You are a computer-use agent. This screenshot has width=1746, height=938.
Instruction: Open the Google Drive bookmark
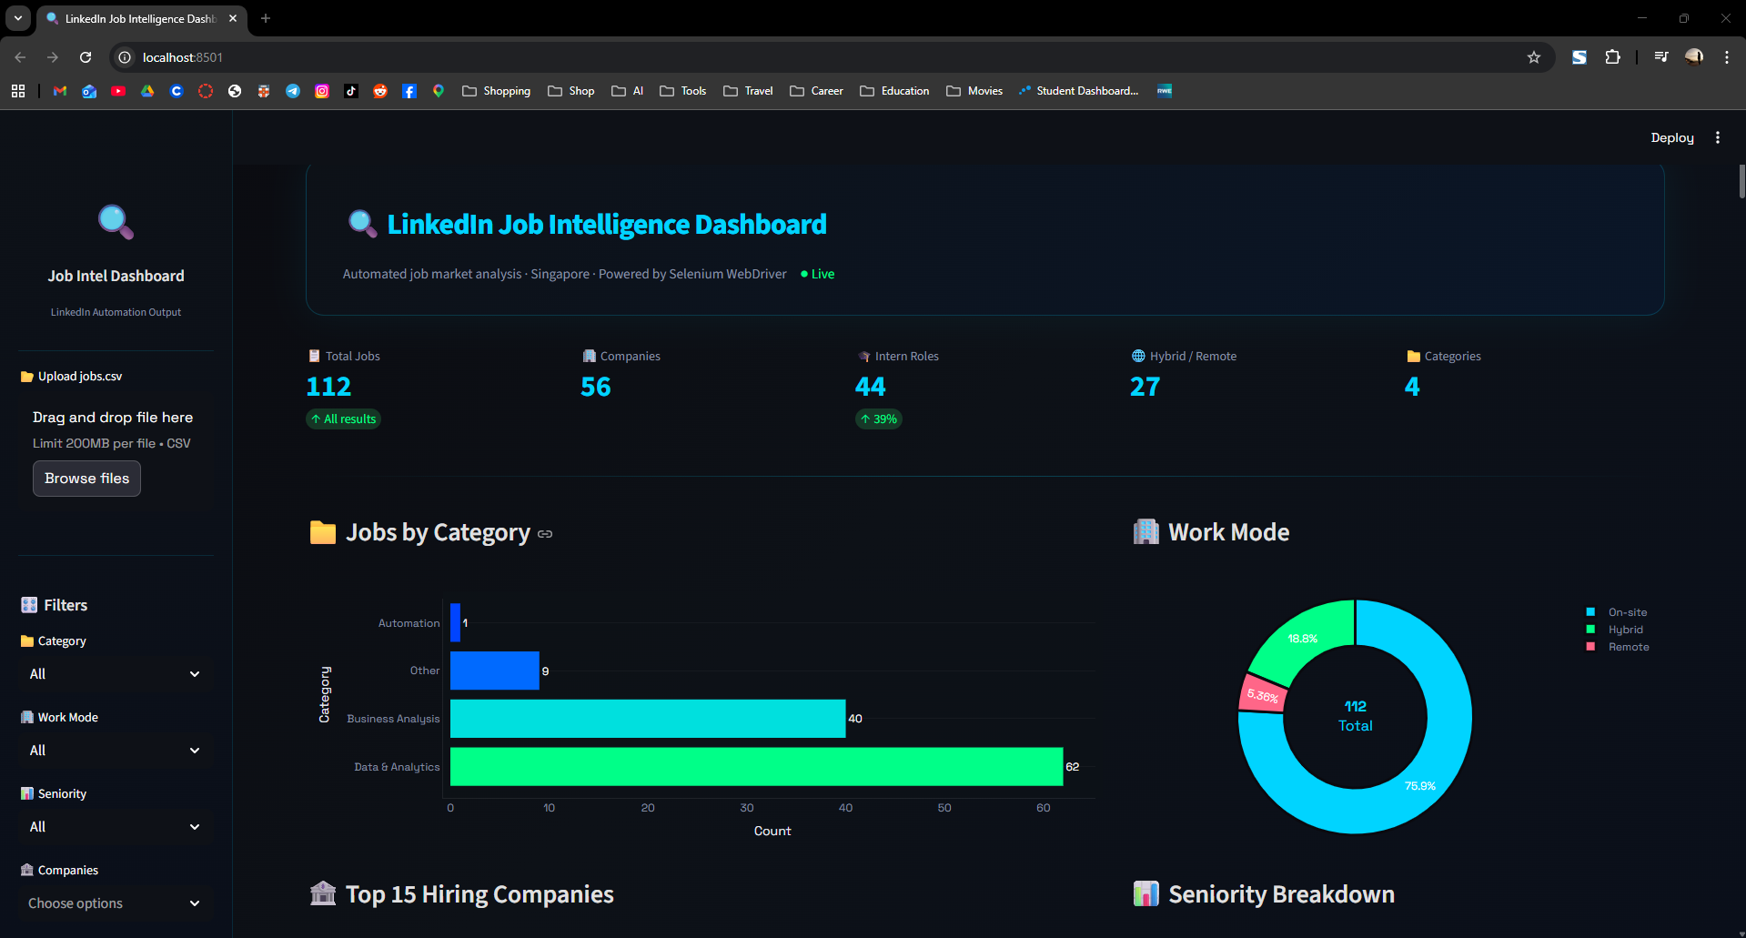[x=147, y=91]
